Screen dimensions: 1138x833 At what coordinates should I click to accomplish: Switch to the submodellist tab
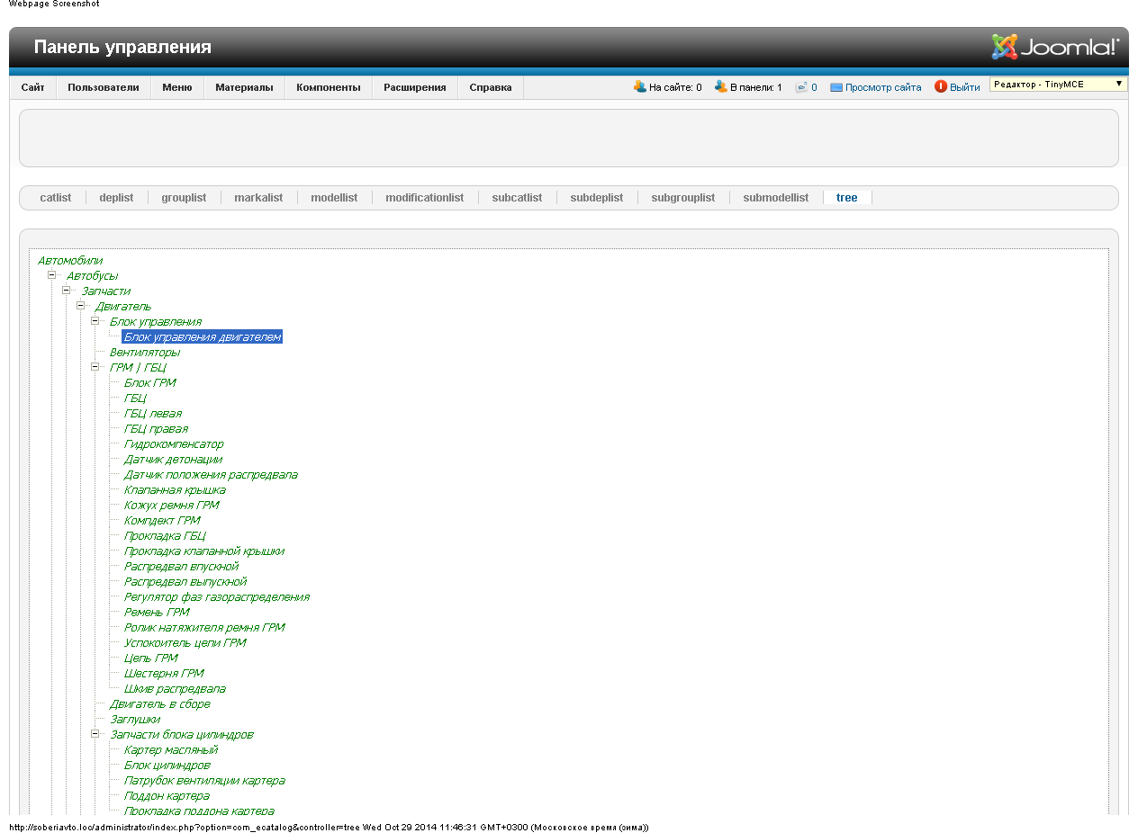776,198
